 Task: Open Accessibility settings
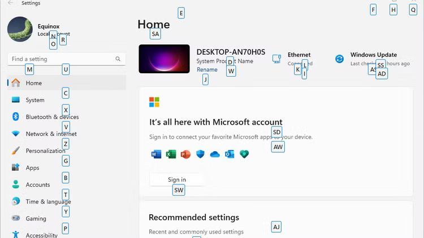67,233
